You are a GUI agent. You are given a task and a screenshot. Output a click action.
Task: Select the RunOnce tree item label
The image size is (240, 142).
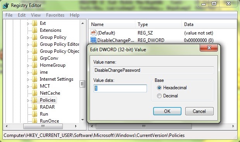[x=50, y=121]
